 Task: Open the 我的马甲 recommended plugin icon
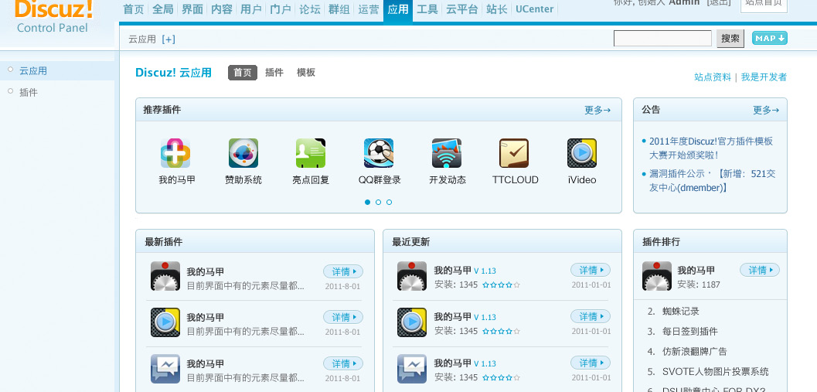click(175, 153)
